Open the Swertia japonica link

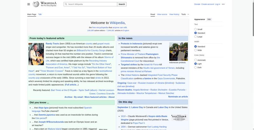47,115
